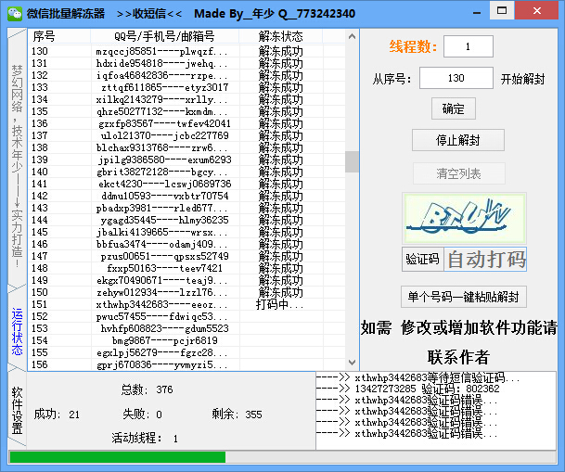Select row 132 iqfoa46842836

click(x=186, y=75)
